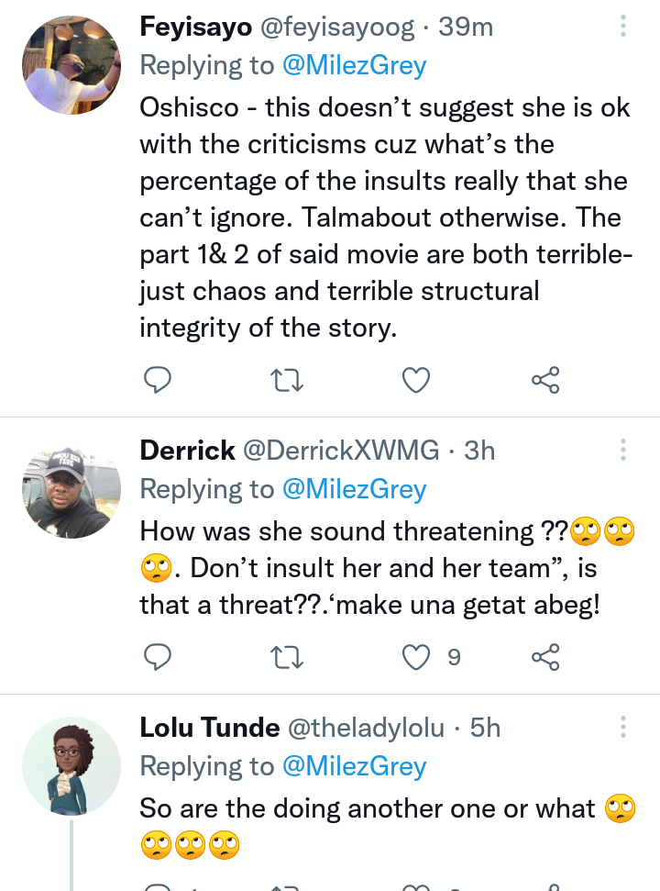This screenshot has height=891, width=660.
Task: Open the @feyisayoog handle
Action: pos(337,28)
